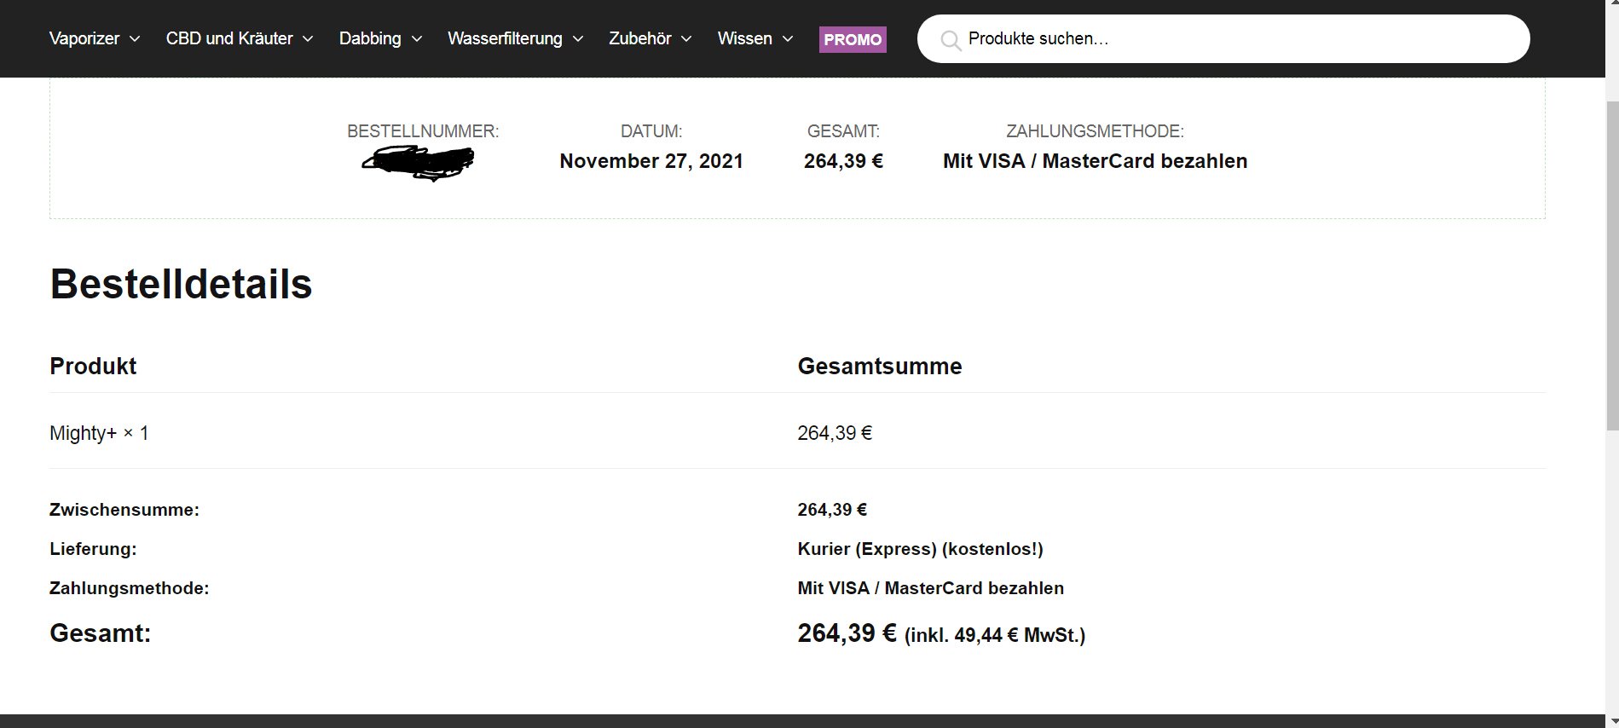The image size is (1619, 728).
Task: Open the CBD und Kräuter menu
Action: point(229,38)
